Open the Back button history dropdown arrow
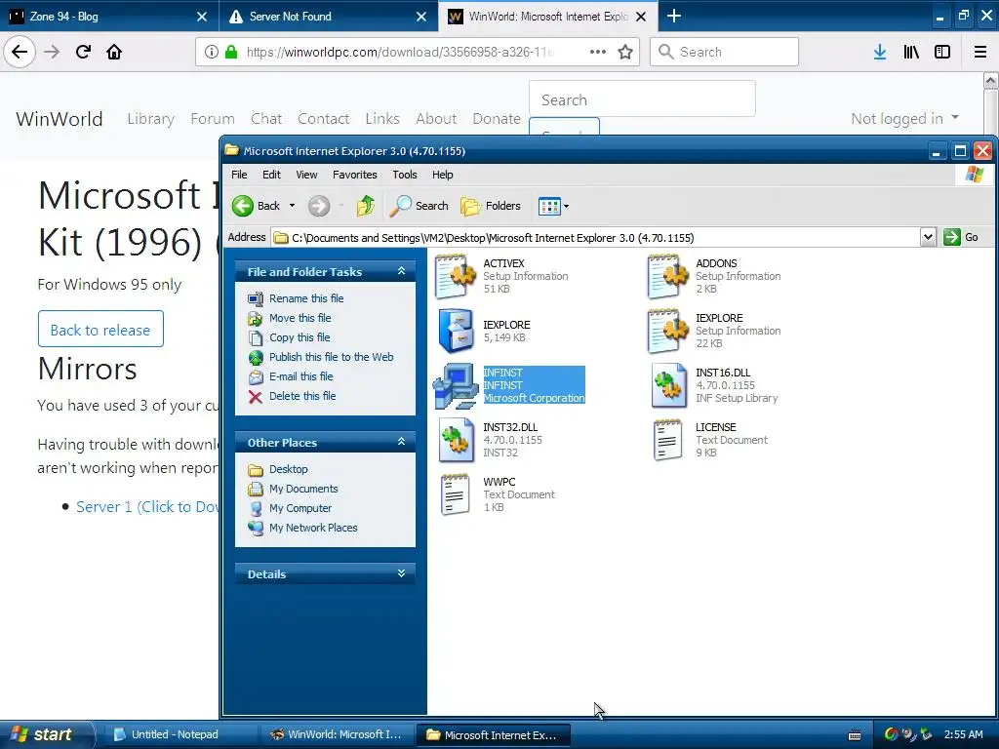This screenshot has height=749, width=999. tap(292, 206)
